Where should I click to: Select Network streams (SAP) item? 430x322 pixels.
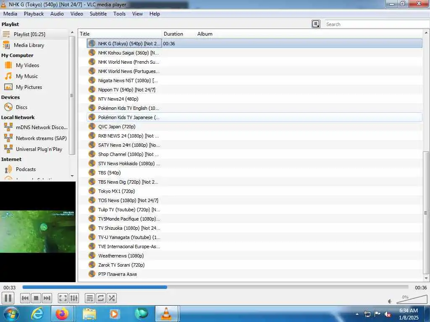[34, 138]
